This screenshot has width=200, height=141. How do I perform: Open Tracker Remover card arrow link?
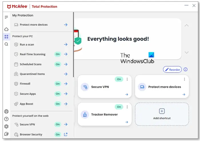(x=127, y=122)
